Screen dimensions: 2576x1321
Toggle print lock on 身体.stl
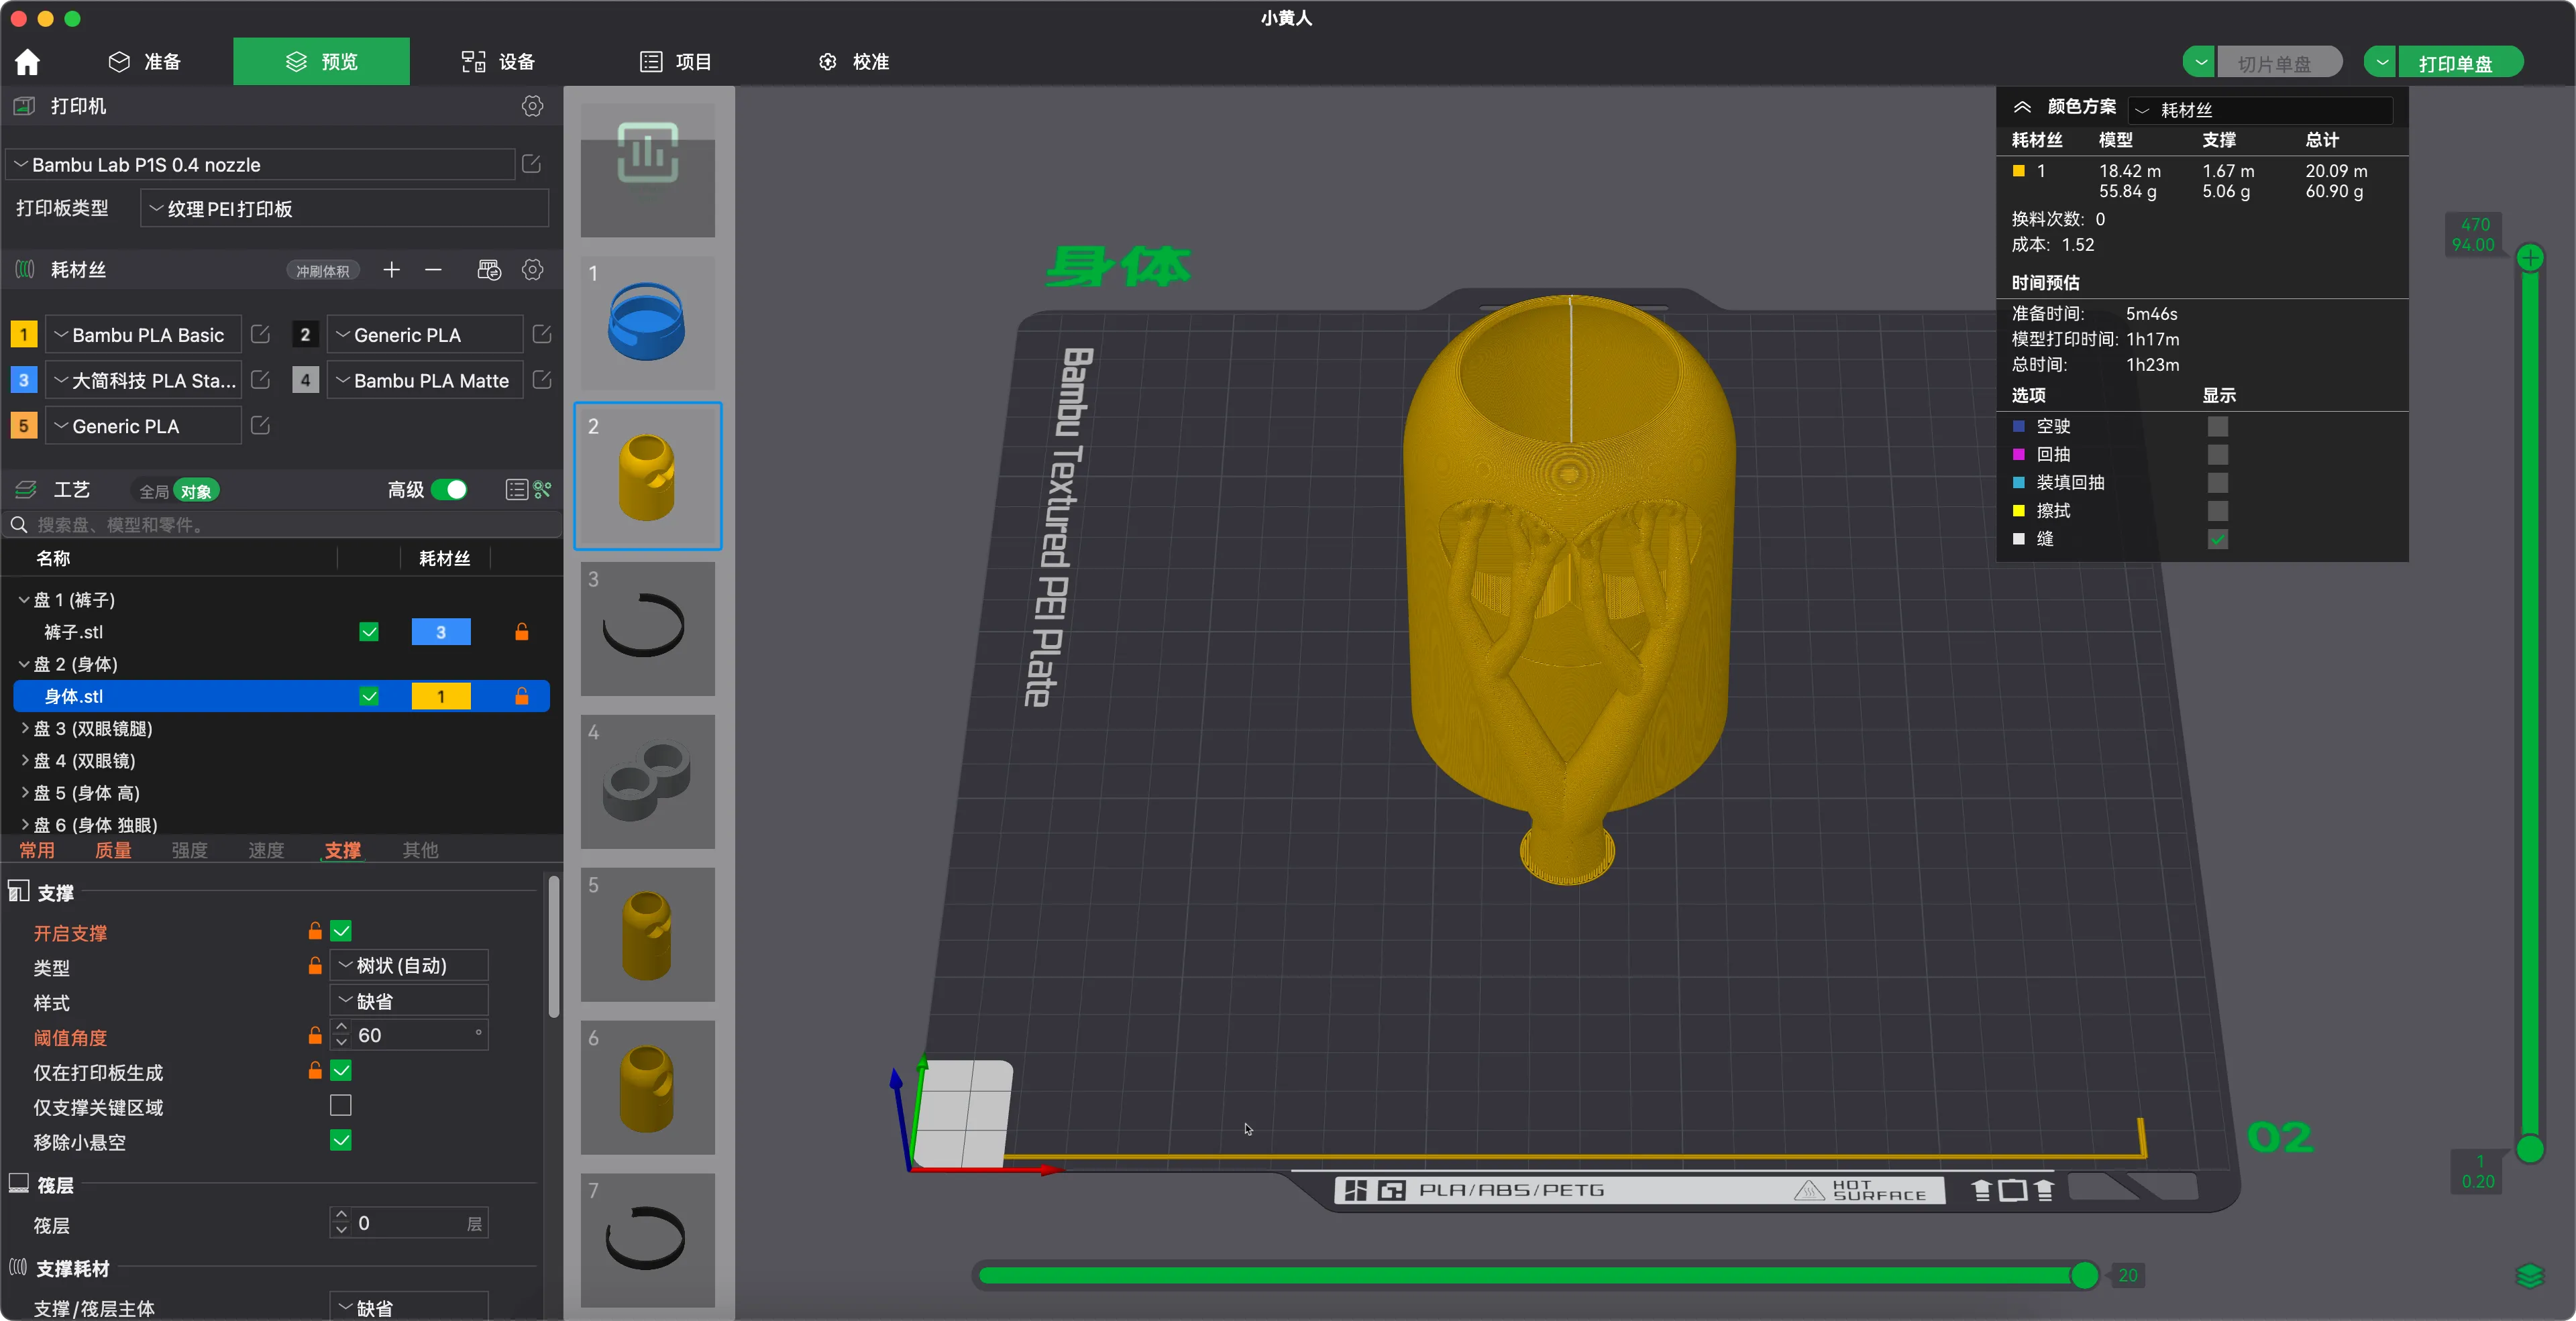521,697
